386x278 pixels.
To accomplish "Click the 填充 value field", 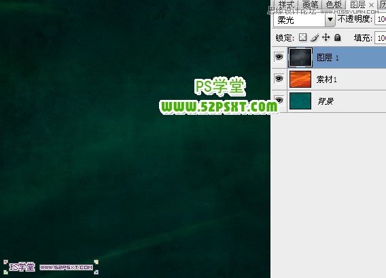I will pos(381,38).
